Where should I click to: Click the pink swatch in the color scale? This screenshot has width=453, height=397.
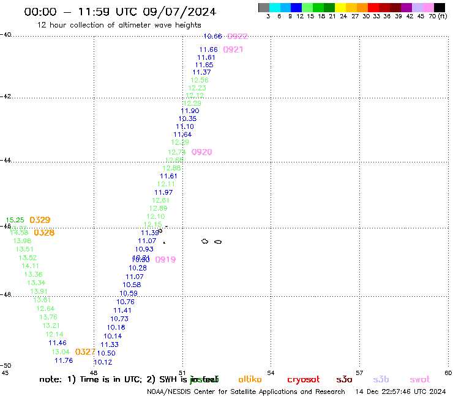[x=428, y=7]
